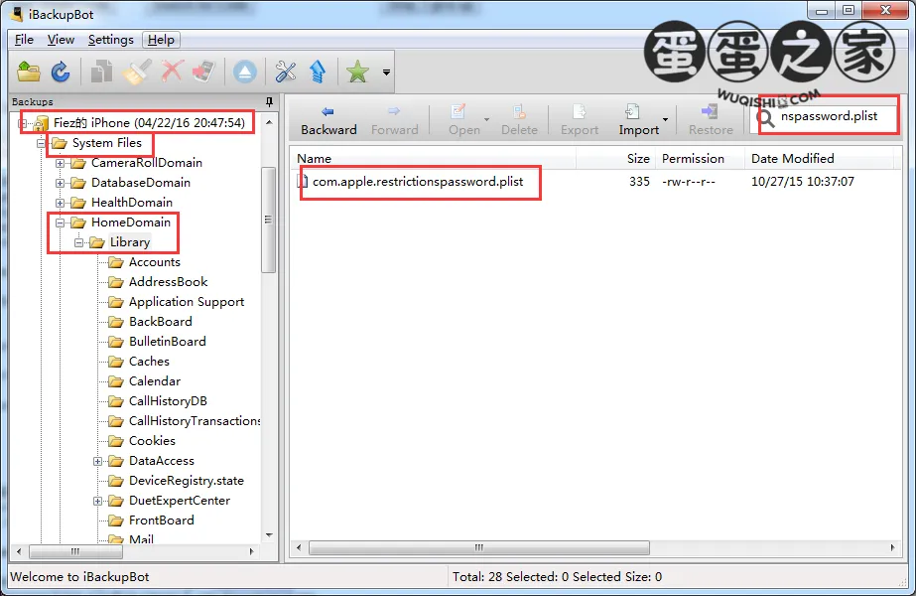The height and width of the screenshot is (596, 916).
Task: Click the open backup folder toolbar icon
Action: 28,72
